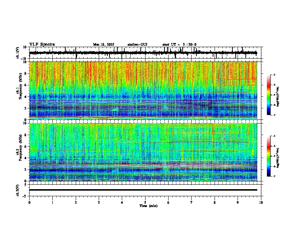
Task: Click the ch.3 flat black signal line
Action: pos(143,190)
